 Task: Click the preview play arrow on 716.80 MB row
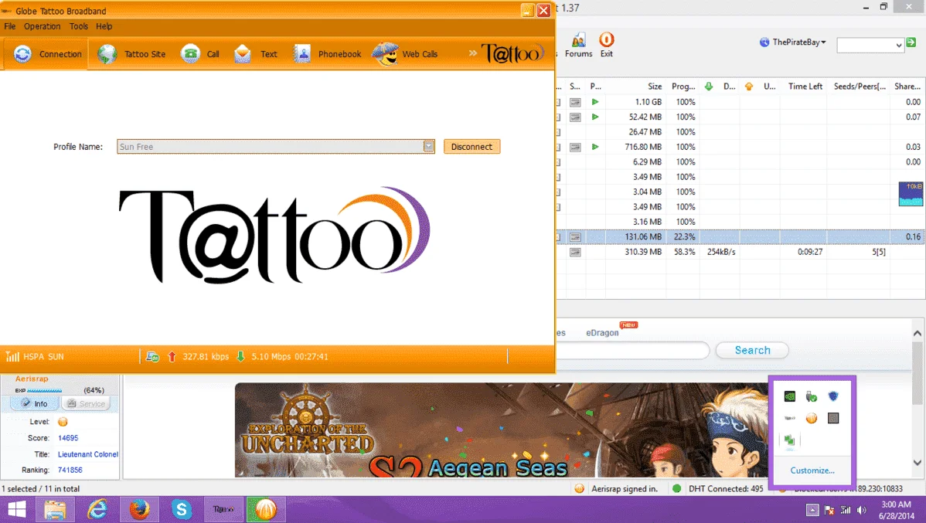click(595, 146)
